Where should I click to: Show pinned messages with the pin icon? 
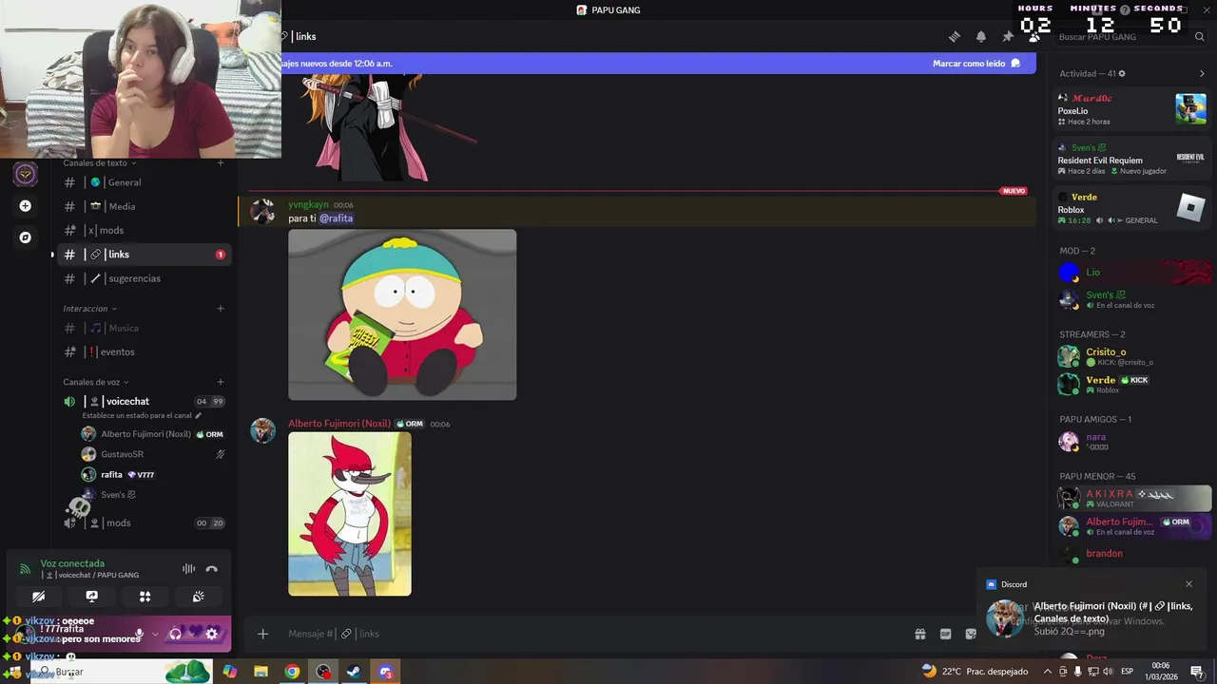point(1008,37)
